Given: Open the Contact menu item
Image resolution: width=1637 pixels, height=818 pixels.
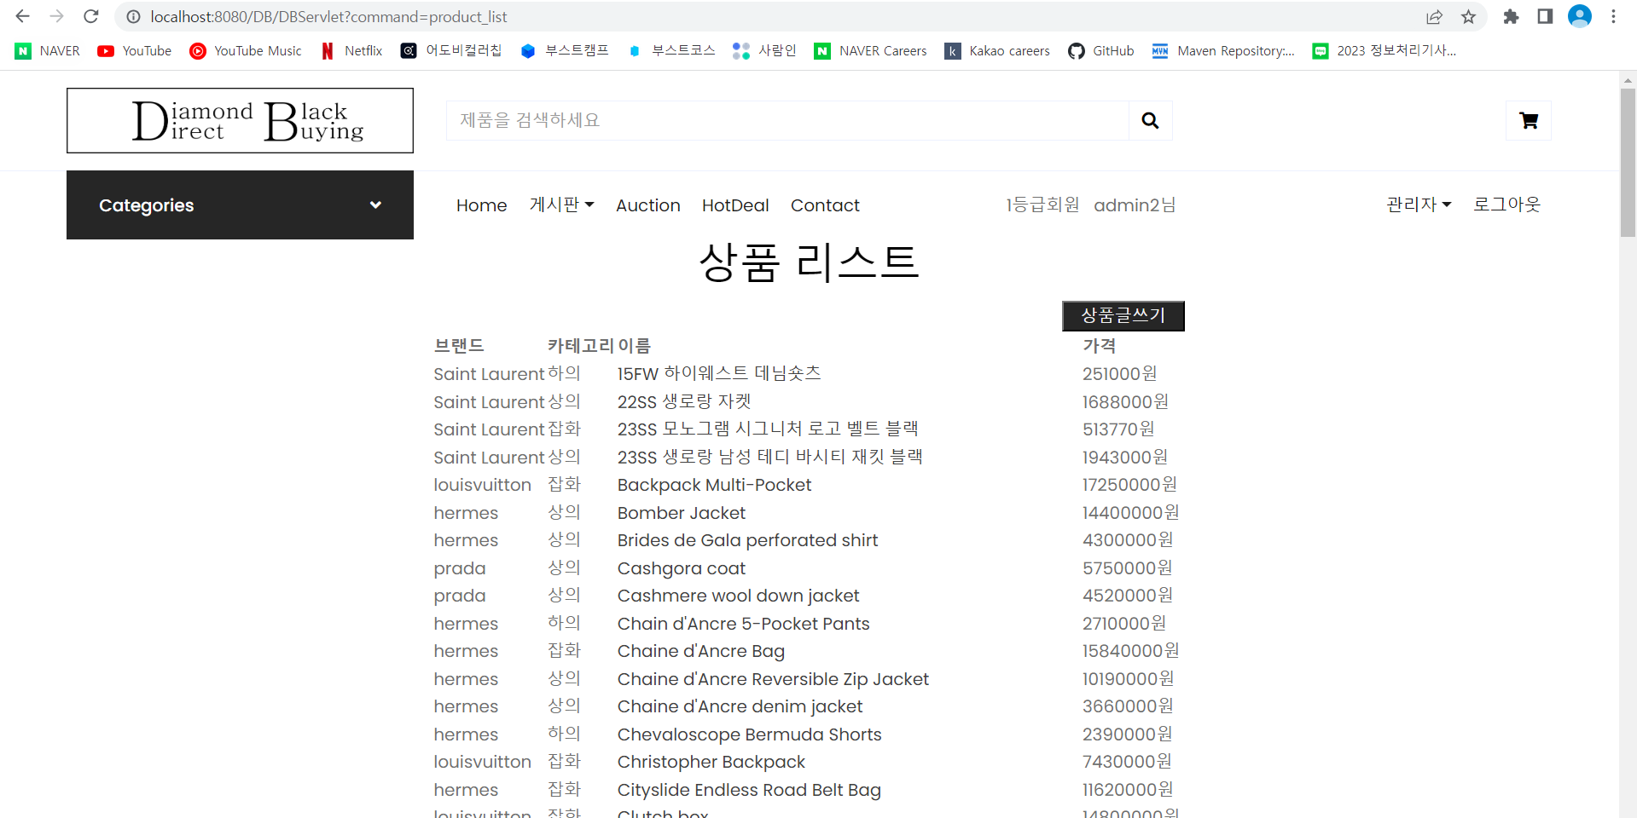Looking at the screenshot, I should click(x=825, y=205).
